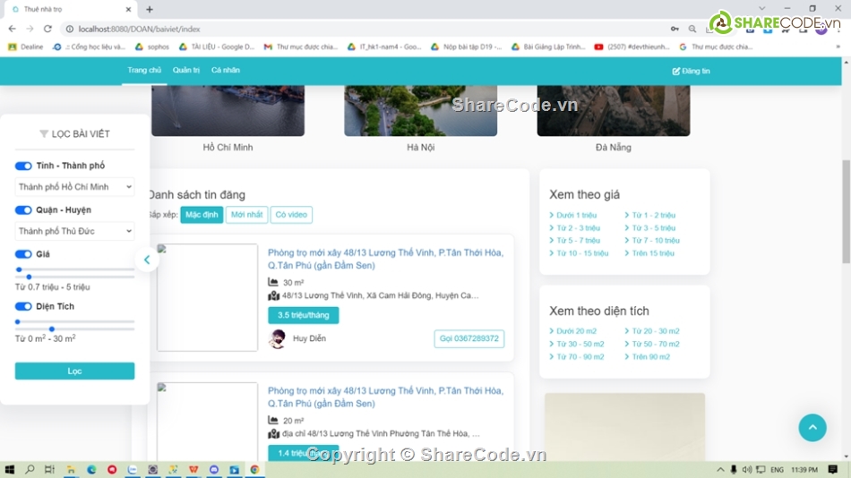Open Cá nhân in the navbar
Viewport: 851px width, 478px height.
click(226, 70)
